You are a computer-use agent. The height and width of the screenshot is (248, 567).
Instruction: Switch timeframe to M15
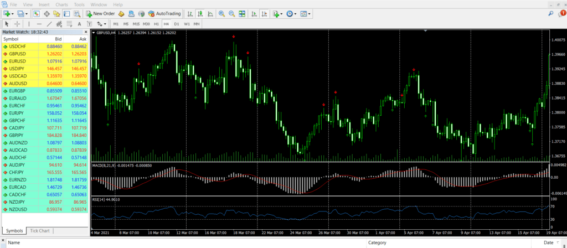[x=136, y=24]
